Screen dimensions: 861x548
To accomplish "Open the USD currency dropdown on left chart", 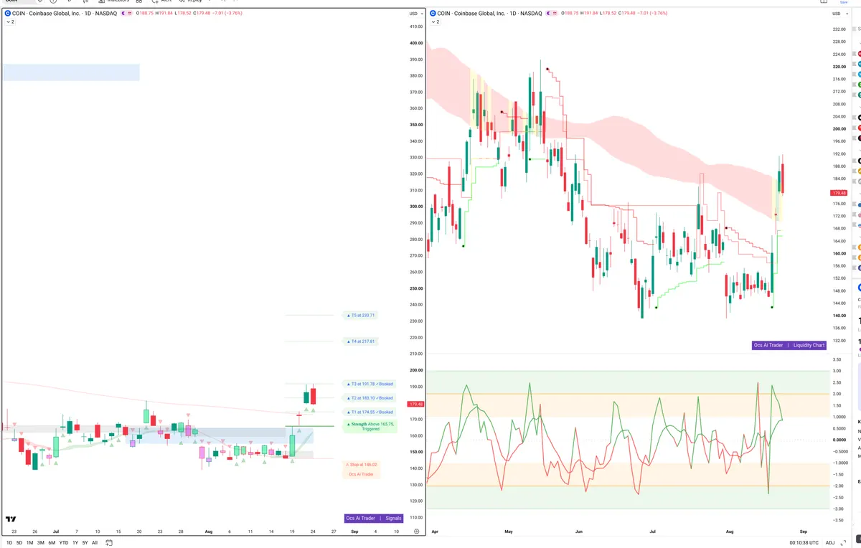I will pyautogui.click(x=415, y=14).
